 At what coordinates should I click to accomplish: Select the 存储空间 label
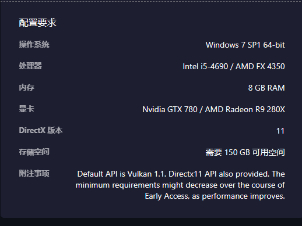coord(34,152)
